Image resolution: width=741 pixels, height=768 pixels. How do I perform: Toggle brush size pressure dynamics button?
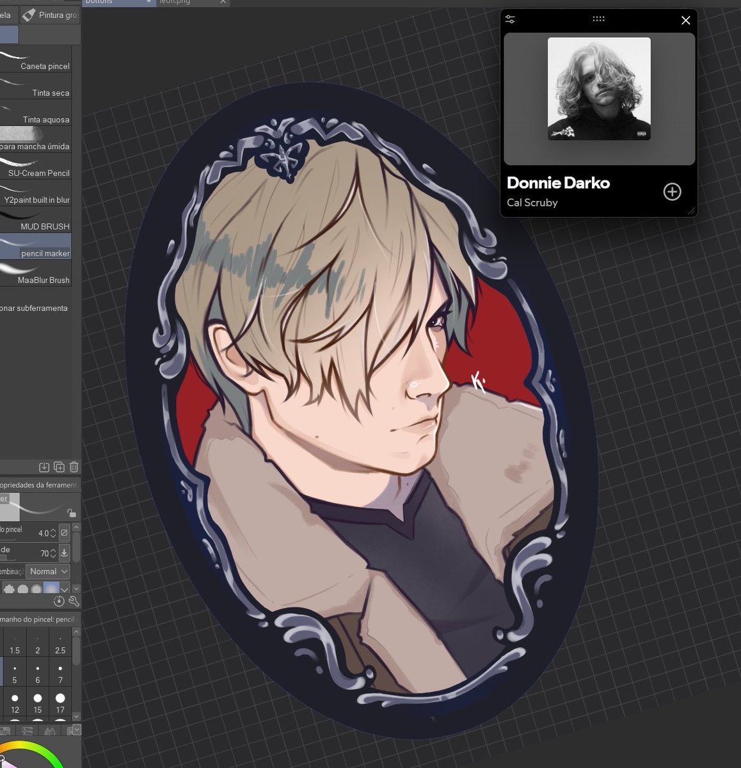click(x=64, y=532)
